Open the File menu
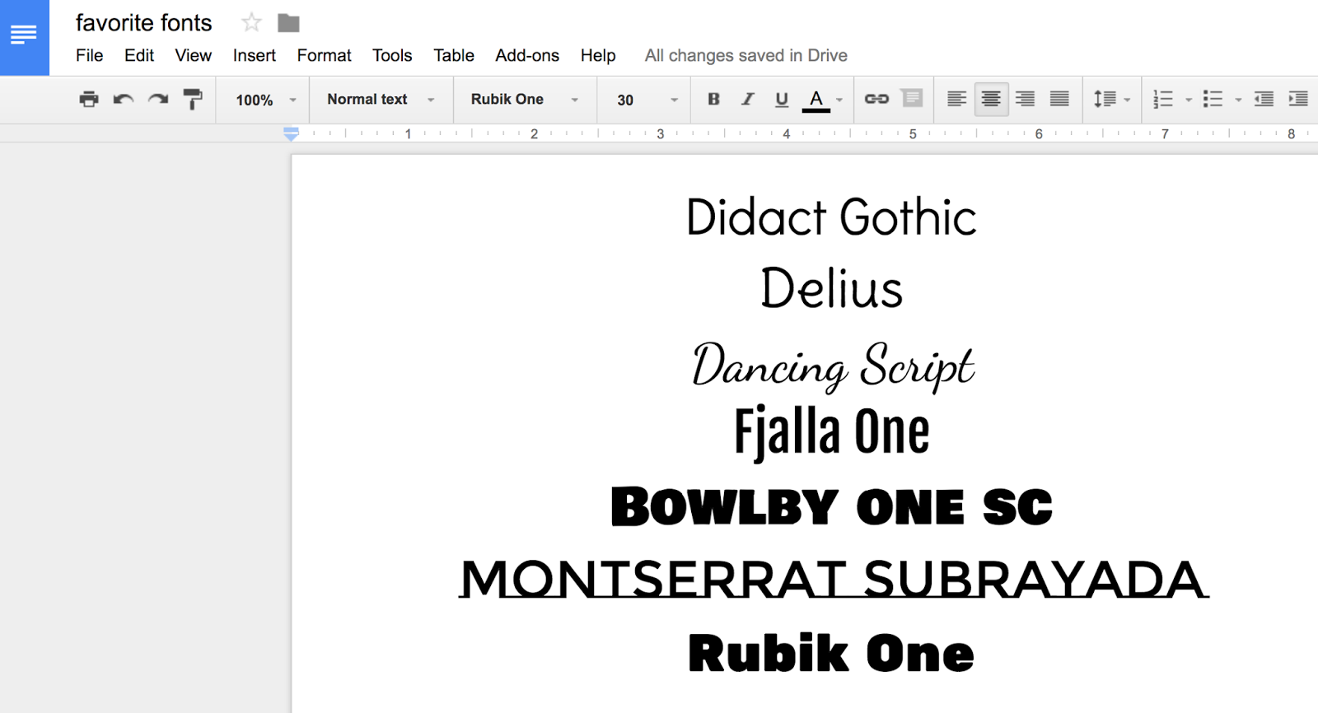The height and width of the screenshot is (713, 1318). [89, 55]
